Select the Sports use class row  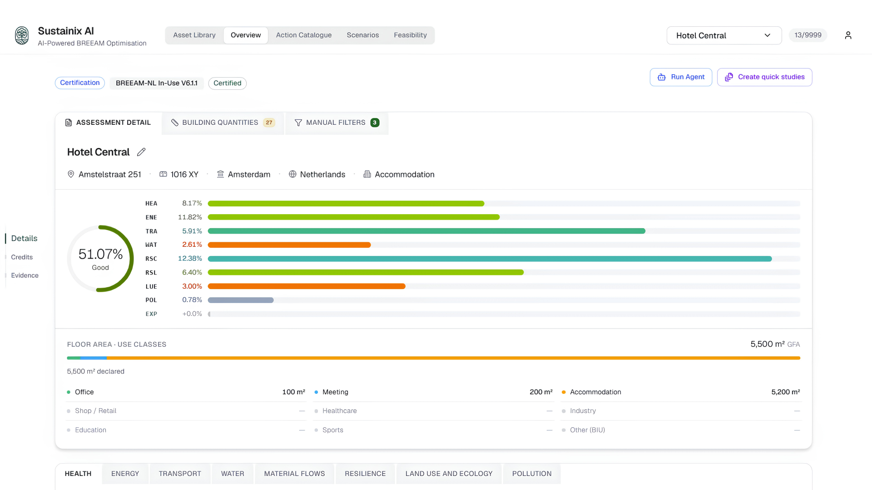click(433, 430)
